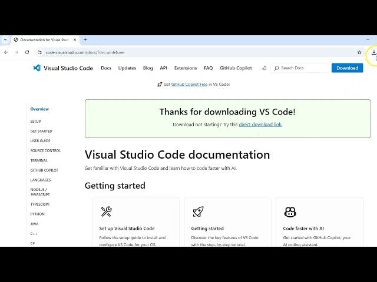Expand the C++ sidebar section
377x282 pixels.
(x=34, y=234)
